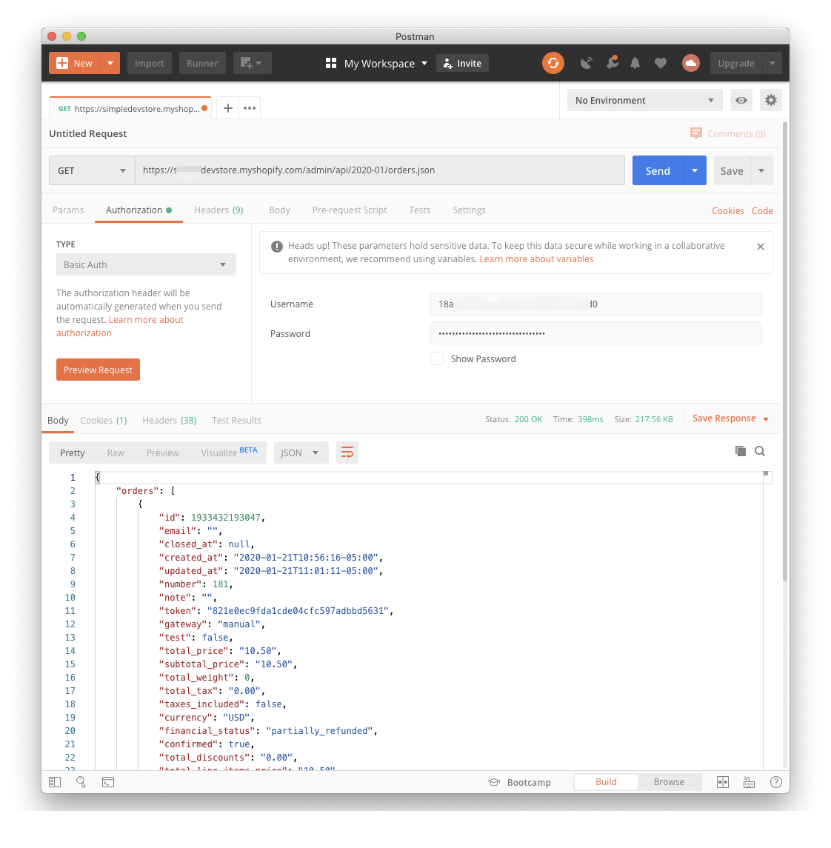Enable the Show Password checkbox
The width and height of the screenshot is (831, 848).
tap(437, 358)
